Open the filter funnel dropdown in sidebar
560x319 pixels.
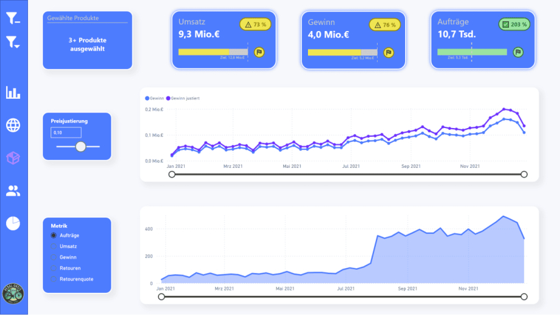coord(13,42)
